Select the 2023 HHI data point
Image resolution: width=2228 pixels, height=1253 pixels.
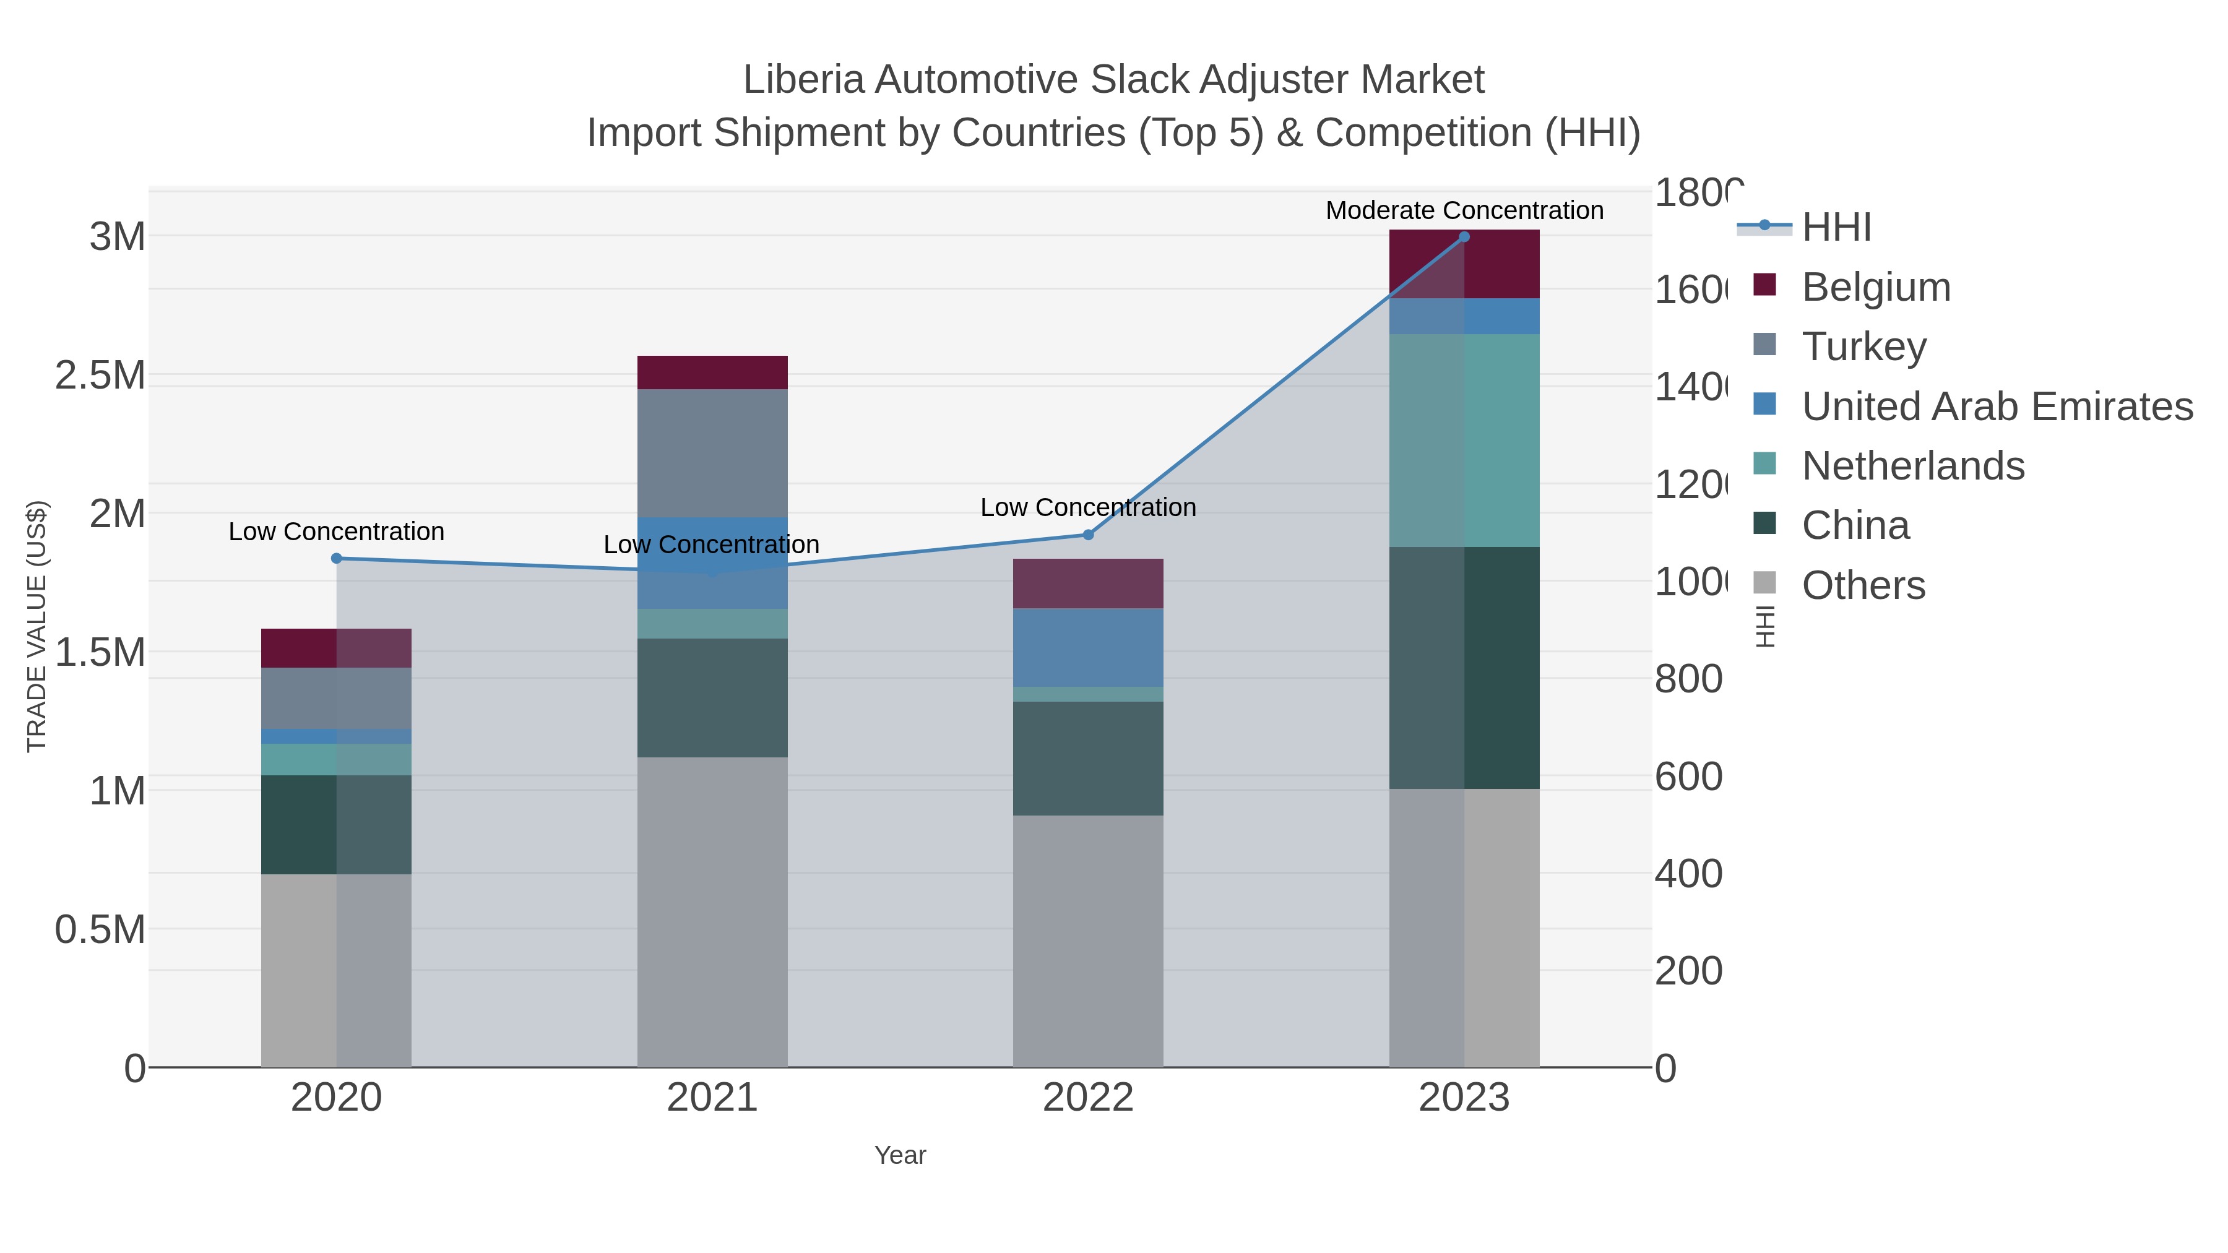point(1464,237)
